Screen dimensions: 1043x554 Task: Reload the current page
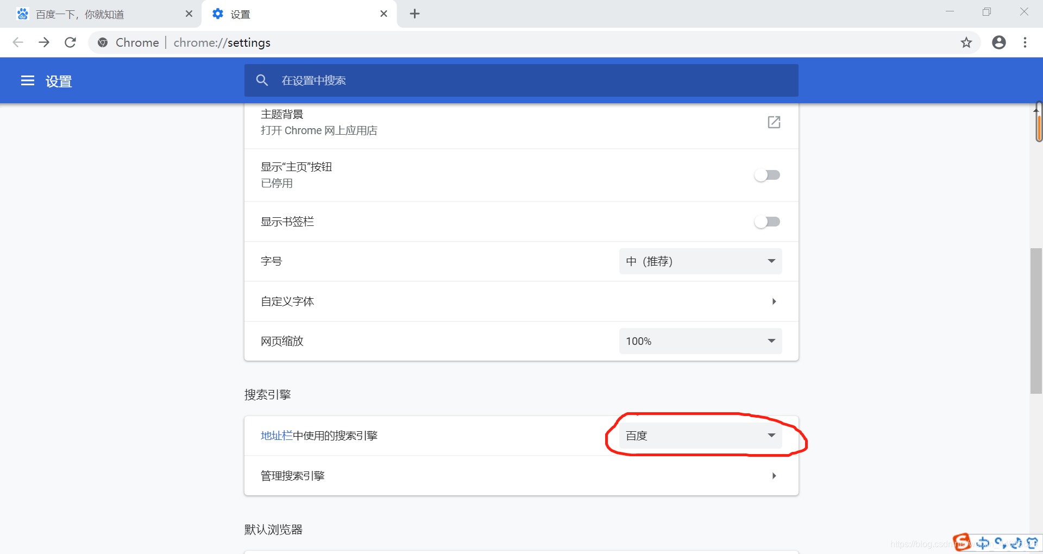point(70,42)
